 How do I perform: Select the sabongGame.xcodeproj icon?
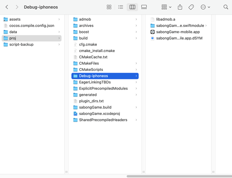pos(75,114)
